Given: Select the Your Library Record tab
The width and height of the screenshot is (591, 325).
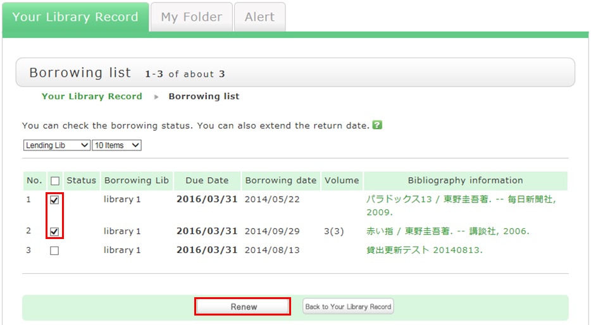Looking at the screenshot, I should (x=75, y=17).
